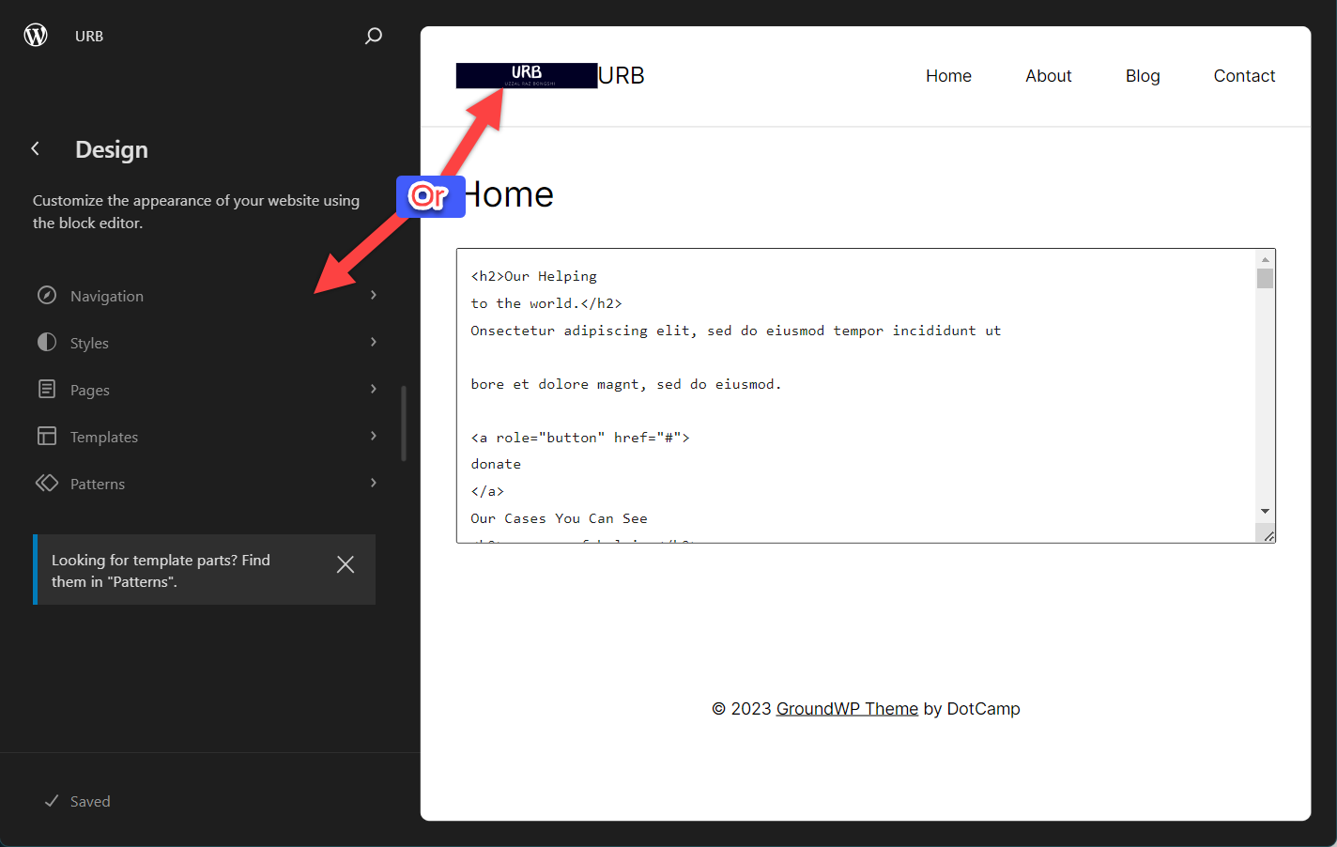This screenshot has width=1337, height=847.
Task: Expand the Styles section arrow
Action: click(374, 342)
